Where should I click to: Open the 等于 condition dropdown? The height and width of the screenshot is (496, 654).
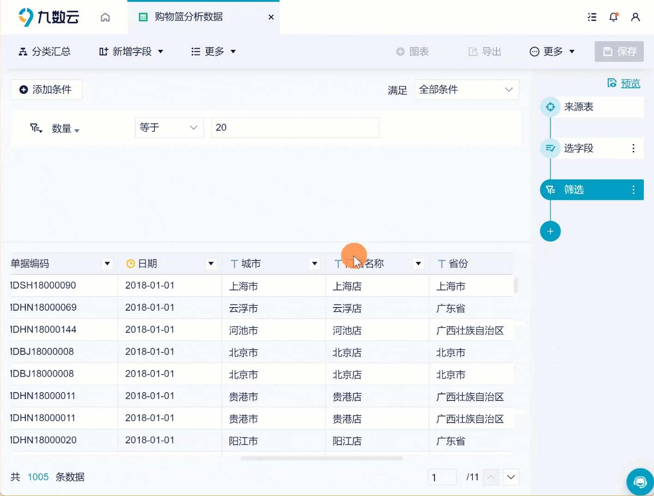tap(169, 127)
